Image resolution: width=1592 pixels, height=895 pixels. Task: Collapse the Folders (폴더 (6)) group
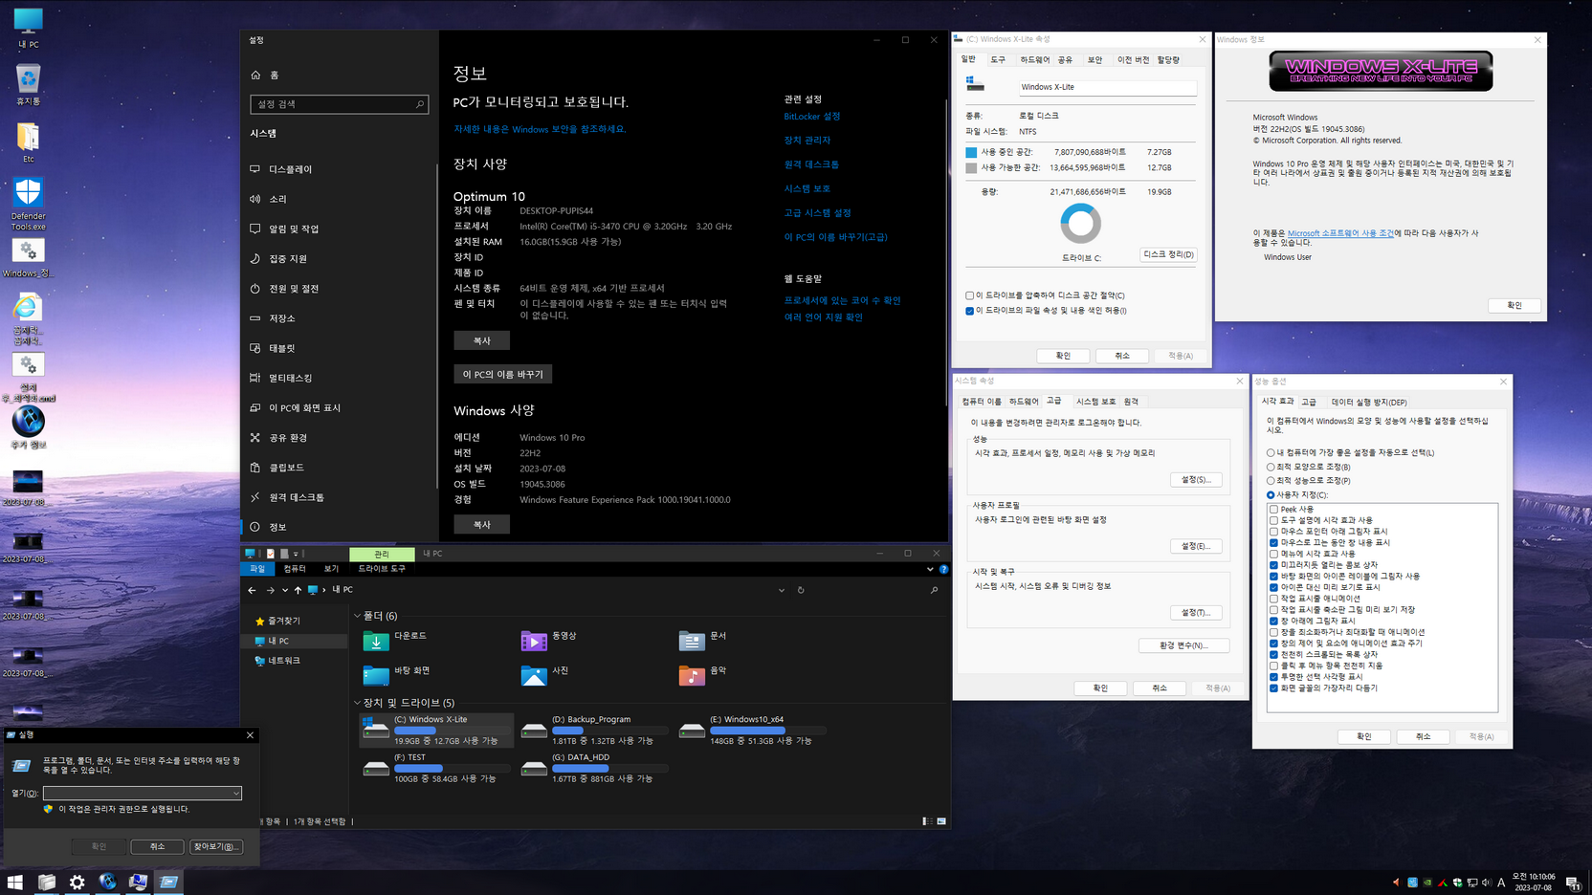pyautogui.click(x=357, y=616)
